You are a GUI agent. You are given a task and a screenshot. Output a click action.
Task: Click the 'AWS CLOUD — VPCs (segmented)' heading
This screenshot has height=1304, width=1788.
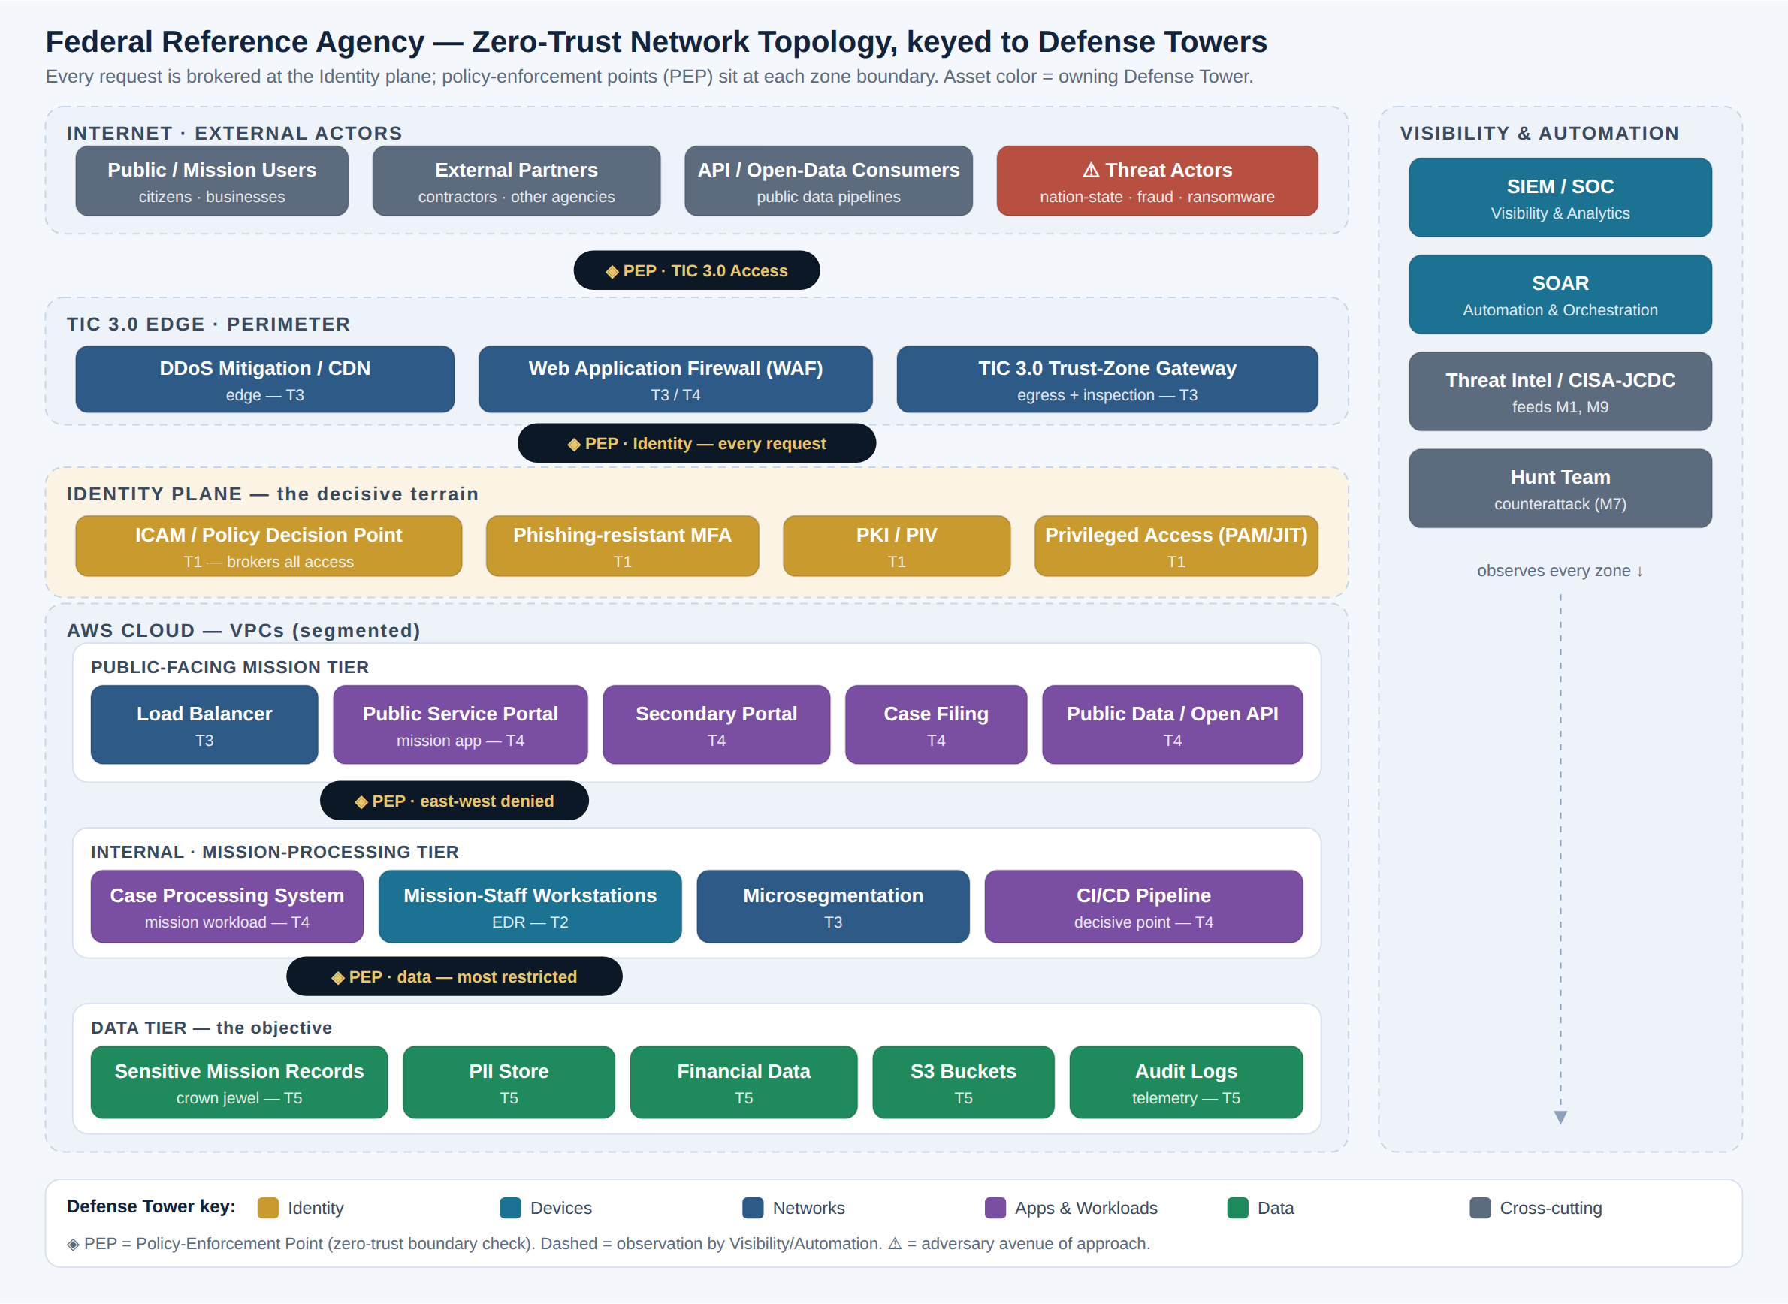coord(244,631)
